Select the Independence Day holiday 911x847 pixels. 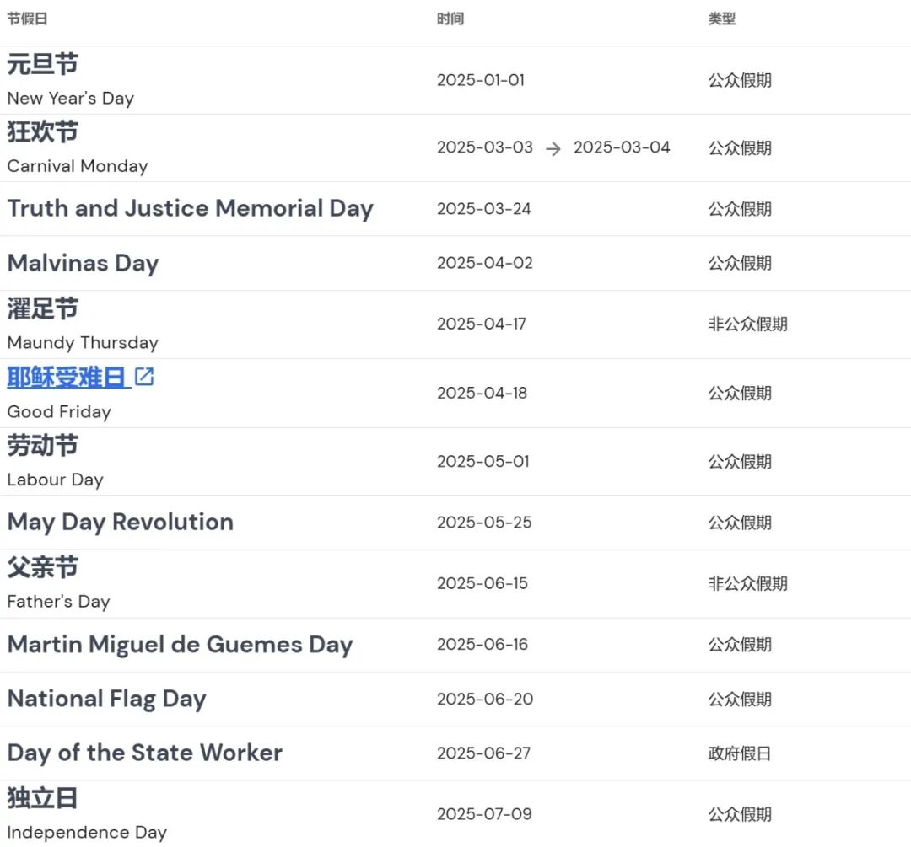[87, 814]
